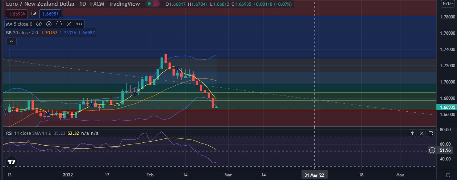Click RSI SMA value 52.32

[x=73, y=133]
